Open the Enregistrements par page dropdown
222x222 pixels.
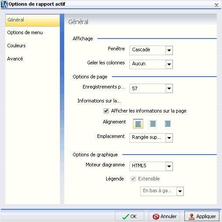tap(151, 88)
